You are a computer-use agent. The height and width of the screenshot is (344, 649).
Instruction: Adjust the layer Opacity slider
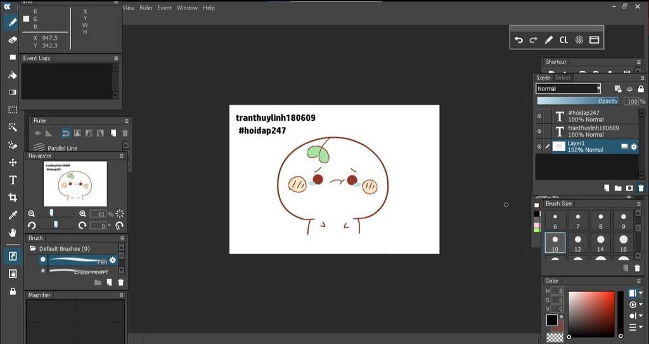578,101
